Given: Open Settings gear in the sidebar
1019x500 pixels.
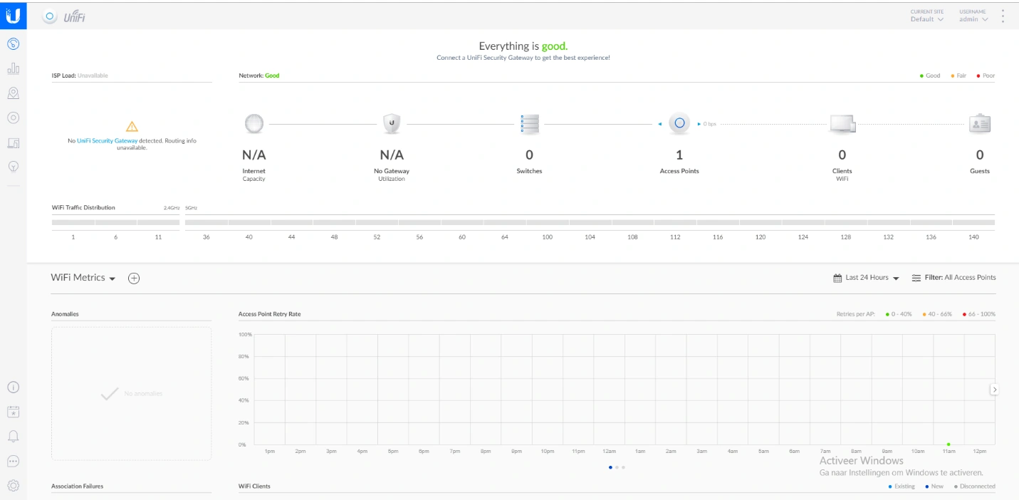Looking at the screenshot, I should (13, 486).
